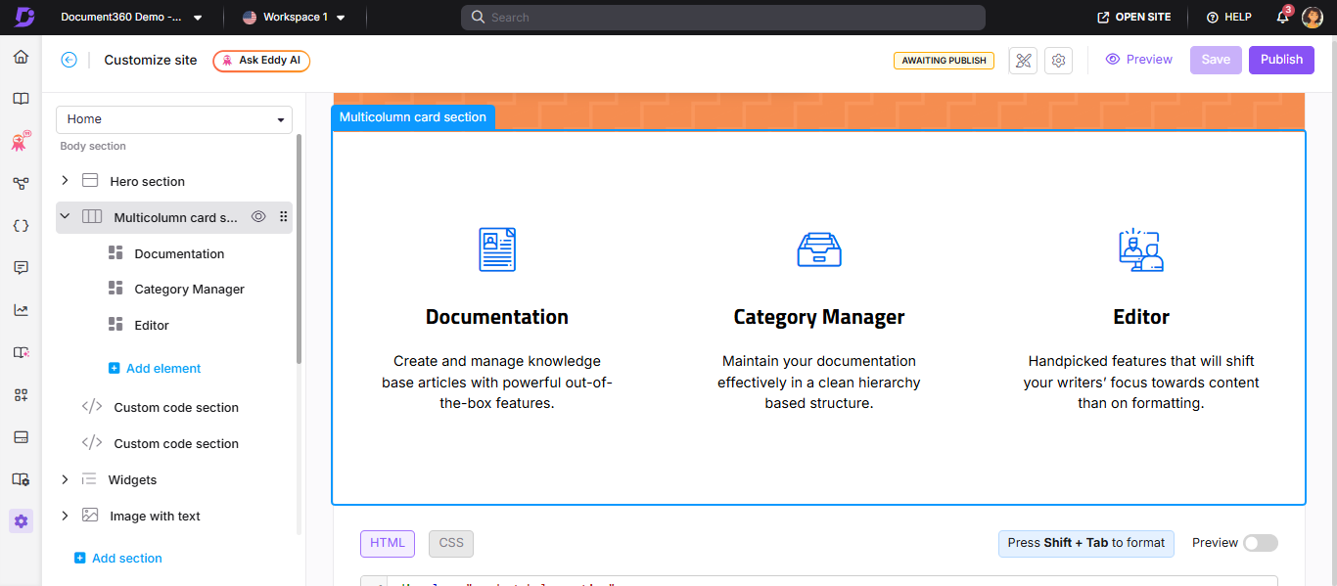1337x586 pixels.
Task: Open the portal settings book-gear icon
Action: click(21, 478)
